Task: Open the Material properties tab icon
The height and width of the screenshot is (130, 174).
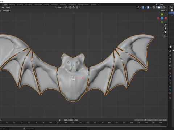Action: tap(170, 93)
